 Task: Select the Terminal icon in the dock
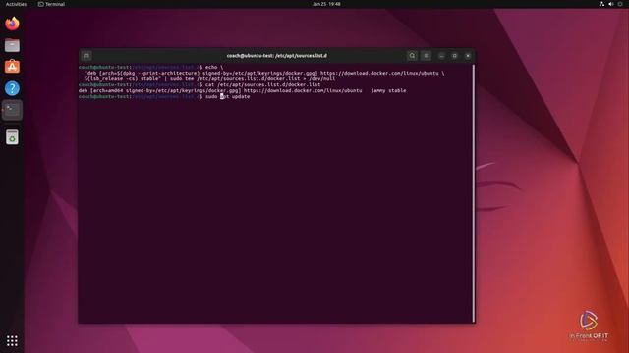12,110
